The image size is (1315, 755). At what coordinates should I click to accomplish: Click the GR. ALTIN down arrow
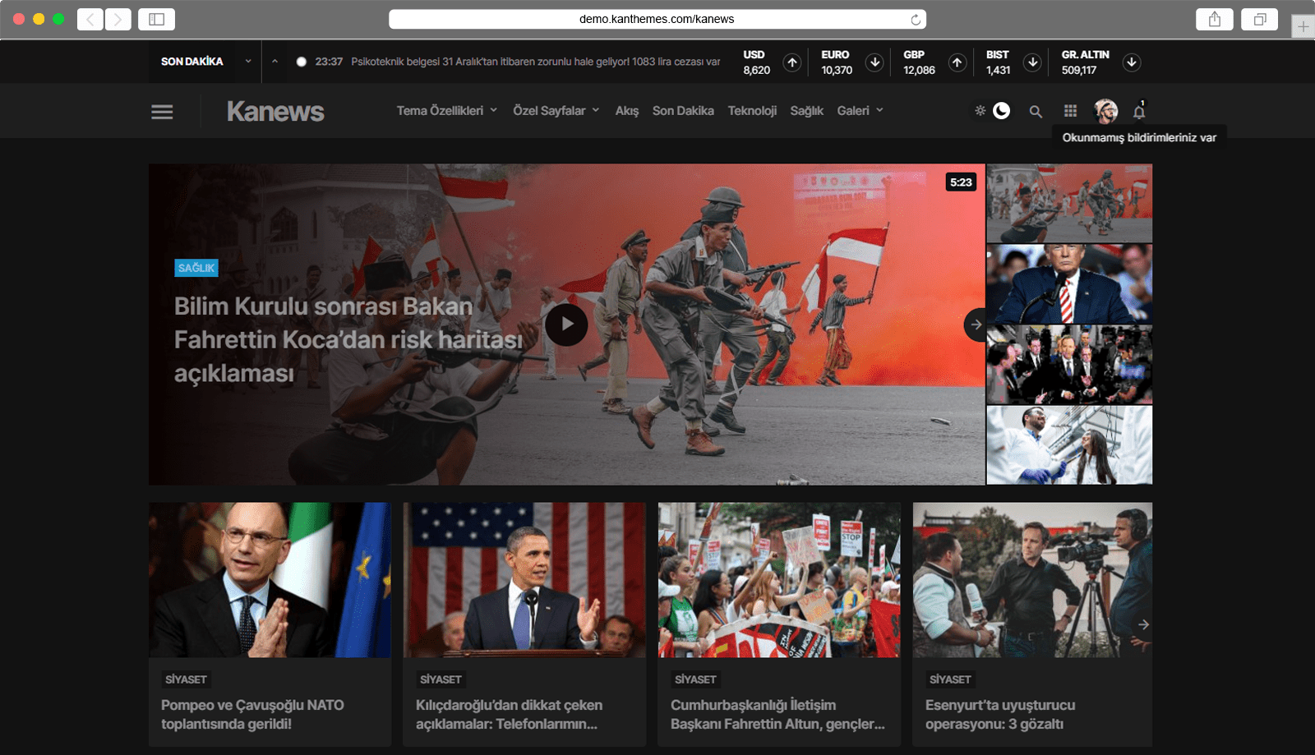click(x=1132, y=62)
